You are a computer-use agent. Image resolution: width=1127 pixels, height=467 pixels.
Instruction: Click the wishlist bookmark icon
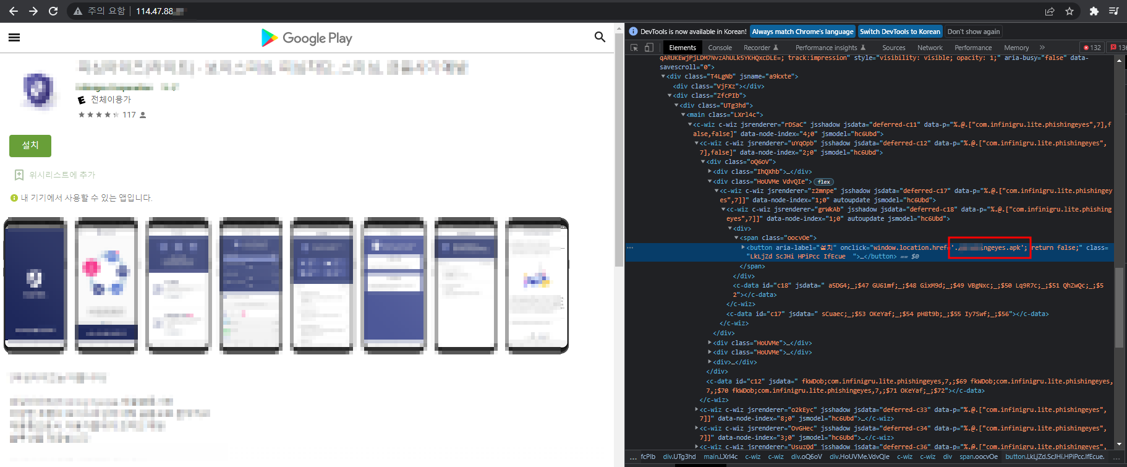(x=19, y=175)
